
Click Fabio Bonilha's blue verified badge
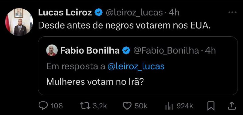click(126, 51)
